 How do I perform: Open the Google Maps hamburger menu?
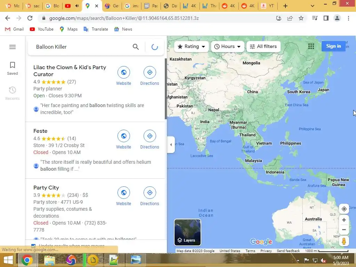click(13, 47)
